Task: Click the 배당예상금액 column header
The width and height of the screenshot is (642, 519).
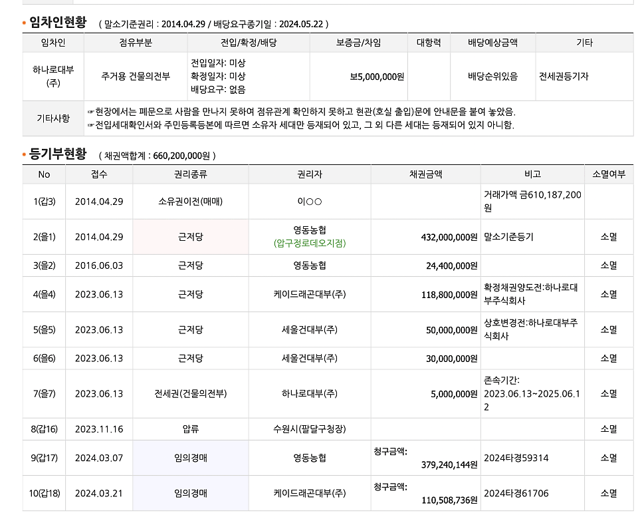Action: click(x=492, y=43)
